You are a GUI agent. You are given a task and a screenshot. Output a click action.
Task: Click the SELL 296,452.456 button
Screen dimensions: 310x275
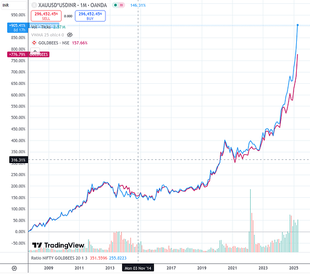(46, 16)
